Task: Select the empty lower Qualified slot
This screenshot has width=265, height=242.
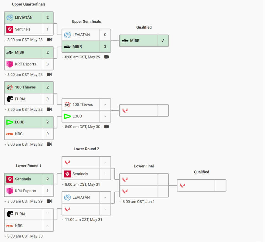Action: click(202, 185)
